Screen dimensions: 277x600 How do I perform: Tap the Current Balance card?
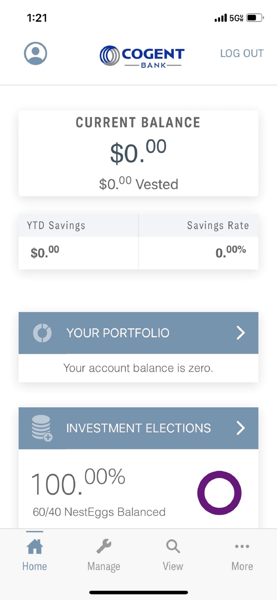[138, 153]
